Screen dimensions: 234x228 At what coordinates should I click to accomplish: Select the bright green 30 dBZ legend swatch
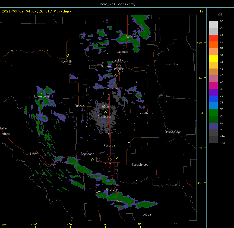tap(213, 113)
